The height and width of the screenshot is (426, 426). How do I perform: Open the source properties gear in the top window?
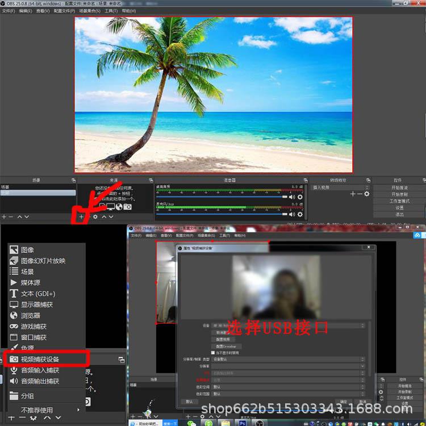(95, 216)
